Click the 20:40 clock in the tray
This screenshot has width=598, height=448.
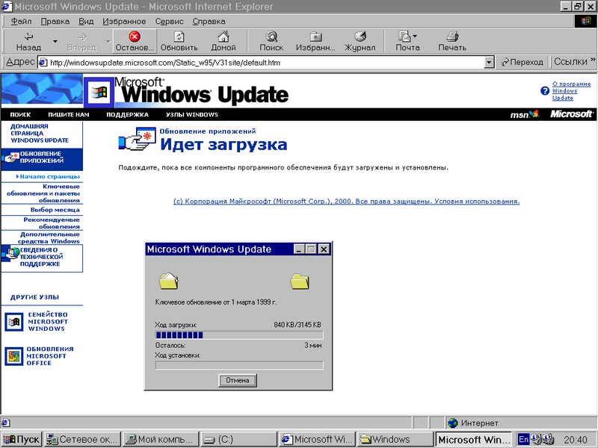tap(575, 440)
